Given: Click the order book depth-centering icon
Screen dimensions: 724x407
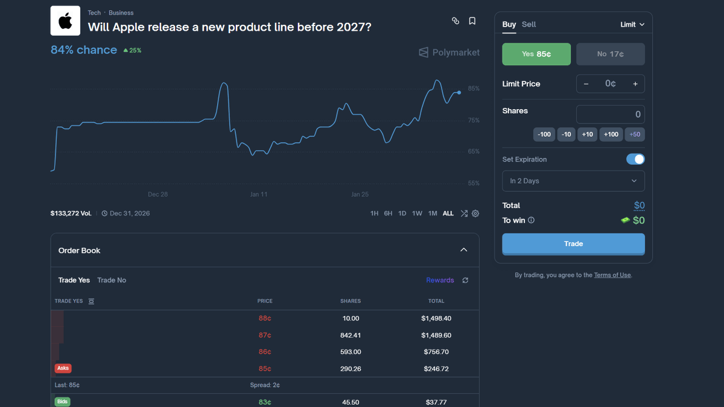Looking at the screenshot, I should coord(91,301).
